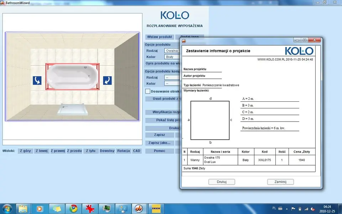342x214 pixels.
Task: Maximize the project summary dialog
Action: [x=305, y=40]
